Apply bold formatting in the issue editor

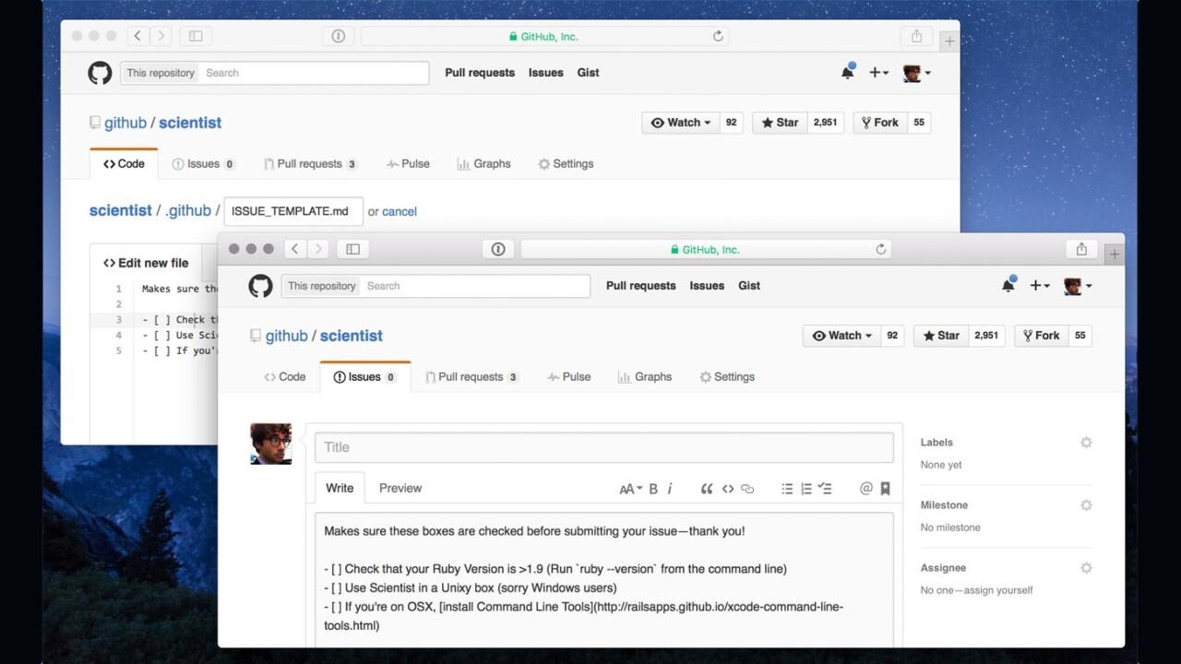pos(653,489)
